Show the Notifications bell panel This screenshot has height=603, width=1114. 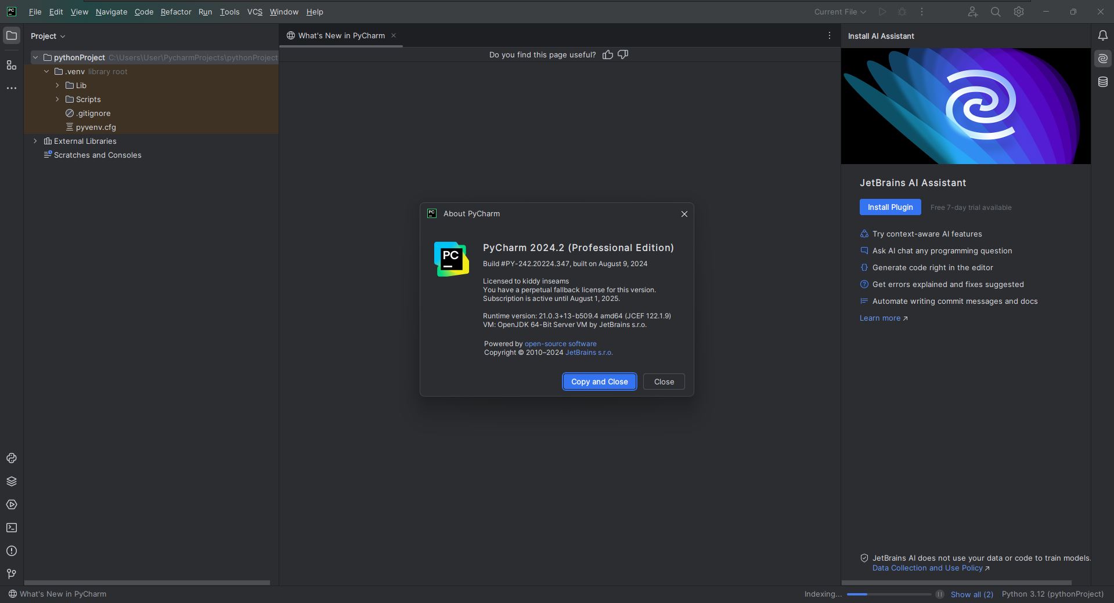pyautogui.click(x=1102, y=36)
